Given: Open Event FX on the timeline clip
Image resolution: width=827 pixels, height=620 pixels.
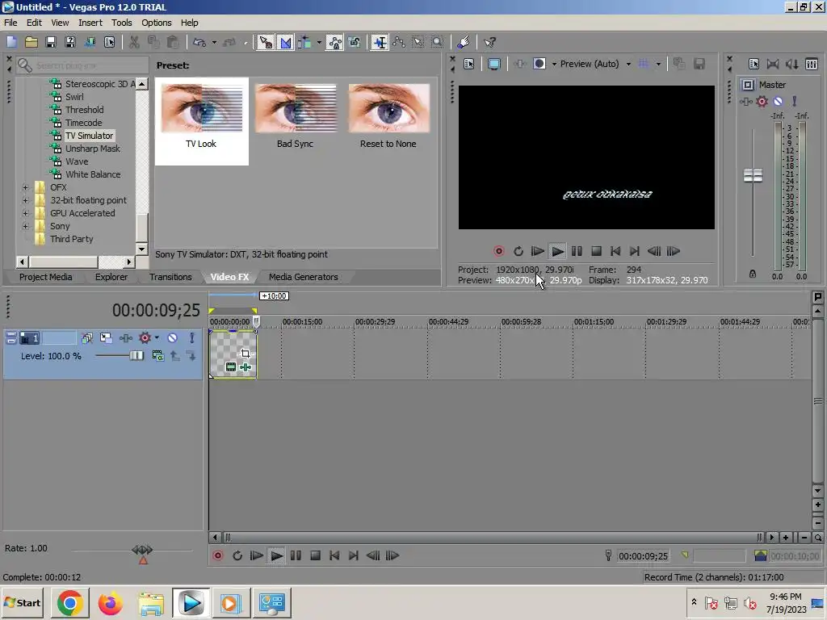Looking at the screenshot, I should point(246,367).
